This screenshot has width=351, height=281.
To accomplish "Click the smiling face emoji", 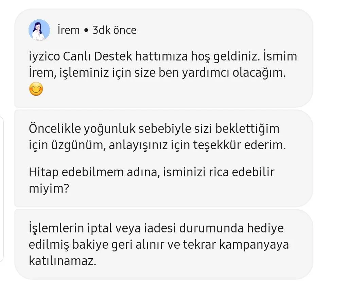I will point(36,89).
